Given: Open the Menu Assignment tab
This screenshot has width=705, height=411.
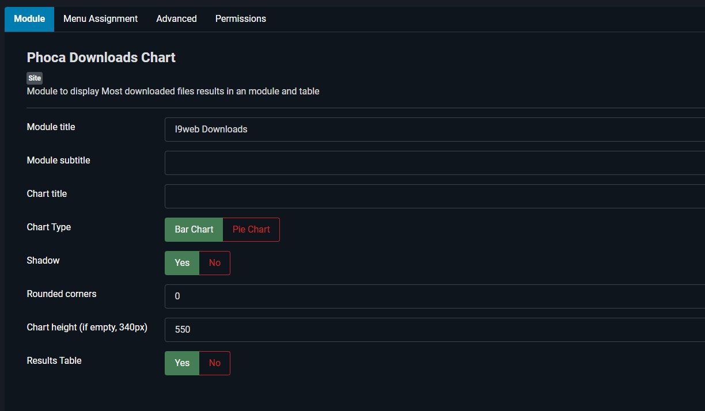Looking at the screenshot, I should [100, 19].
